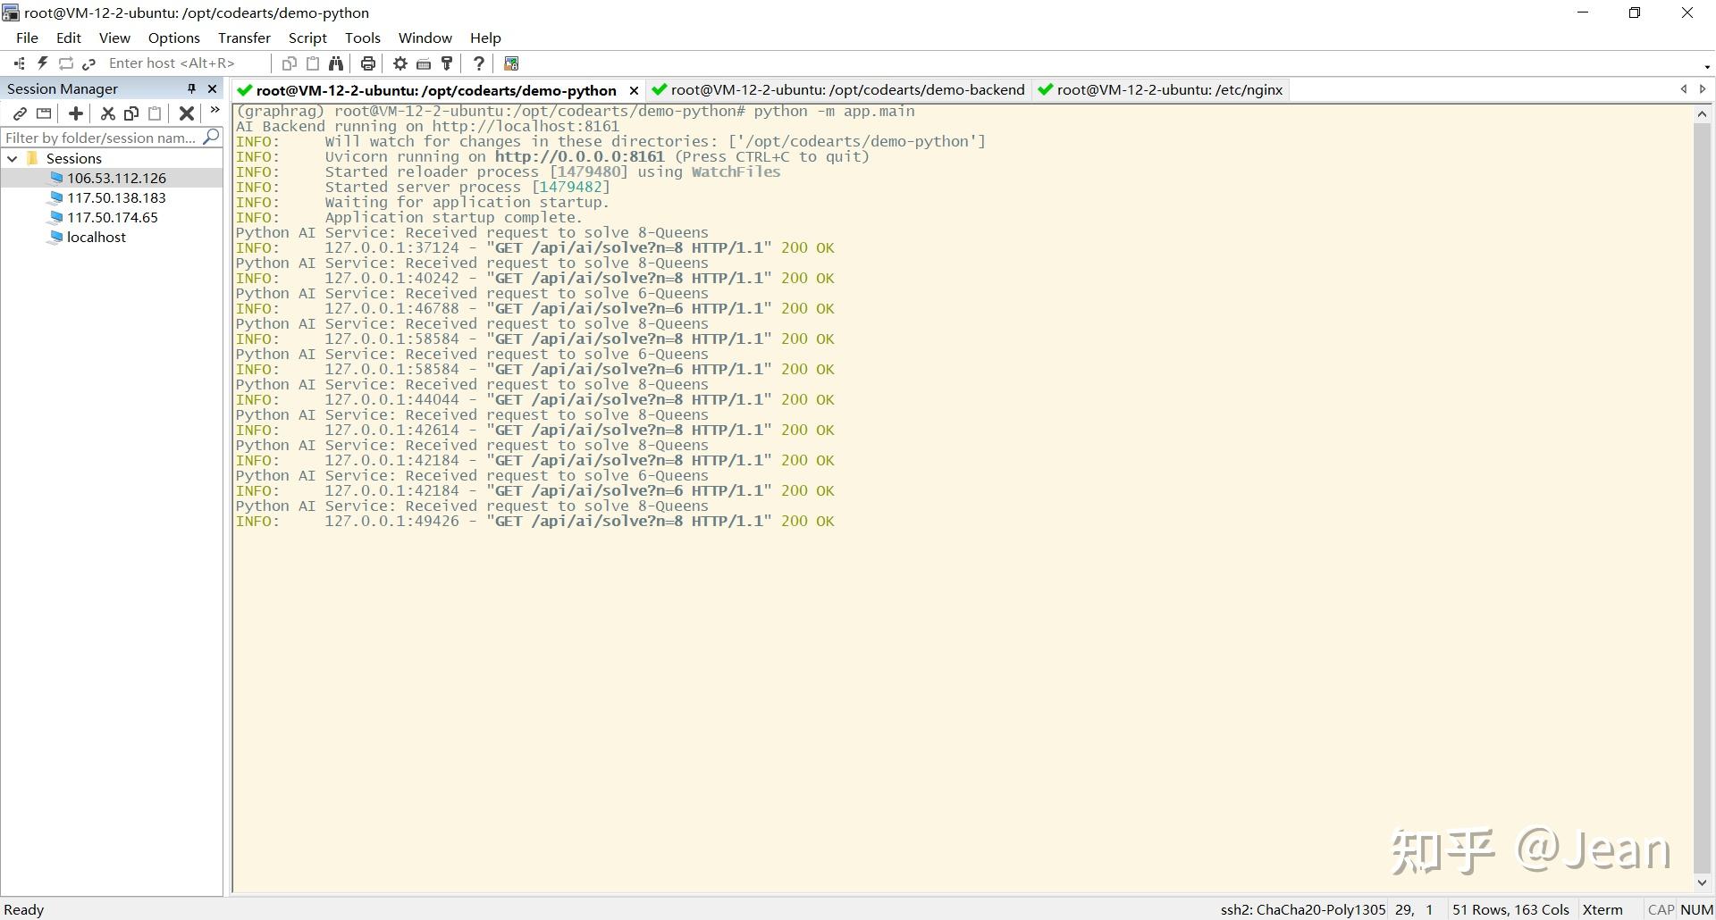Delete session with X icon in toolbar
Image resolution: width=1716 pixels, height=920 pixels.
pos(186,113)
